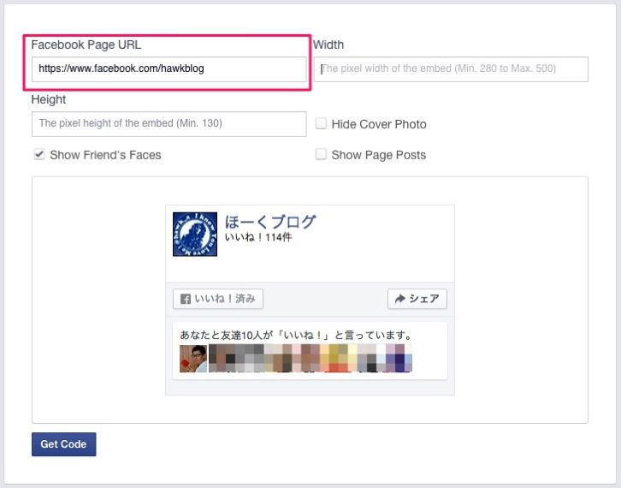This screenshot has width=621, height=488.
Task: Click the いいね!114件 like count text
Action: 258,237
